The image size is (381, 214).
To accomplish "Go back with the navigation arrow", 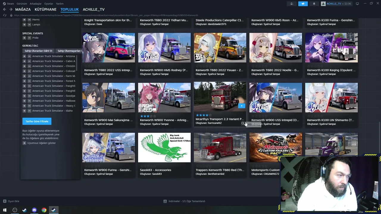I will pyautogui.click(x=4, y=10).
